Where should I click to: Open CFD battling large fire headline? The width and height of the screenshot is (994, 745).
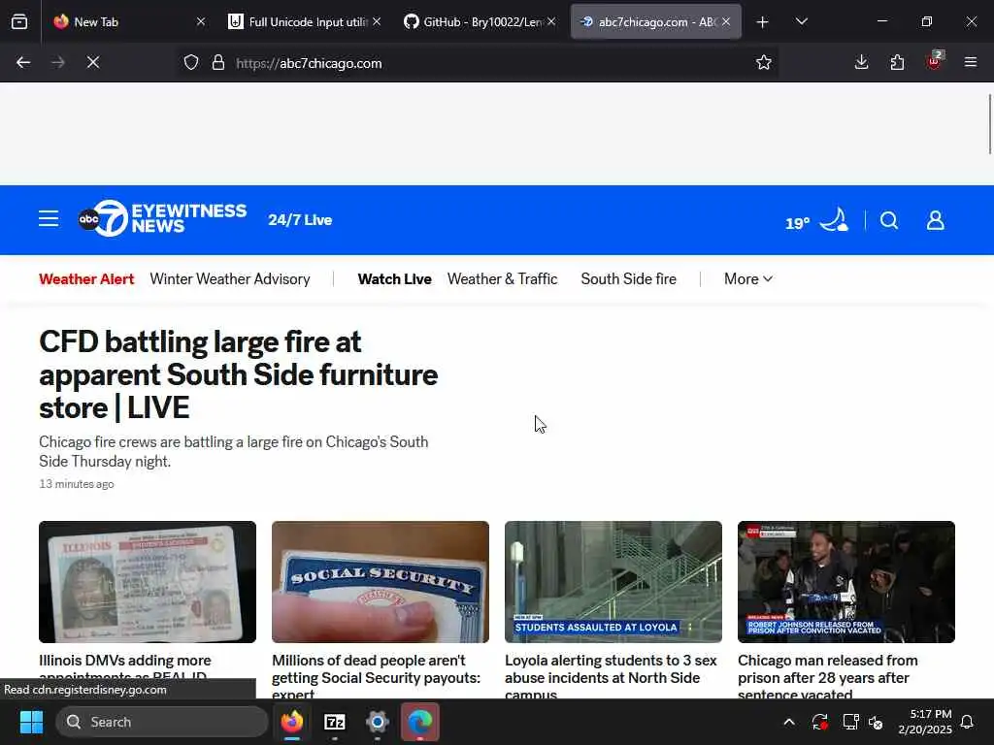(239, 374)
